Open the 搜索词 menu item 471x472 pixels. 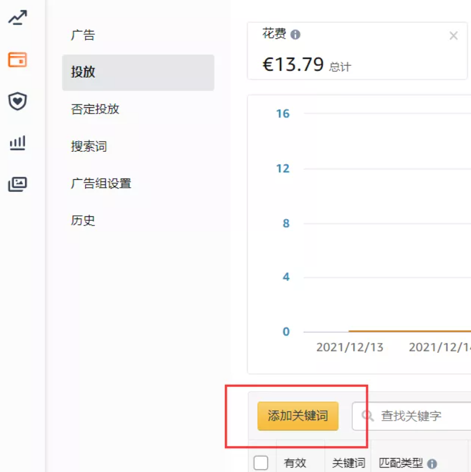point(89,147)
